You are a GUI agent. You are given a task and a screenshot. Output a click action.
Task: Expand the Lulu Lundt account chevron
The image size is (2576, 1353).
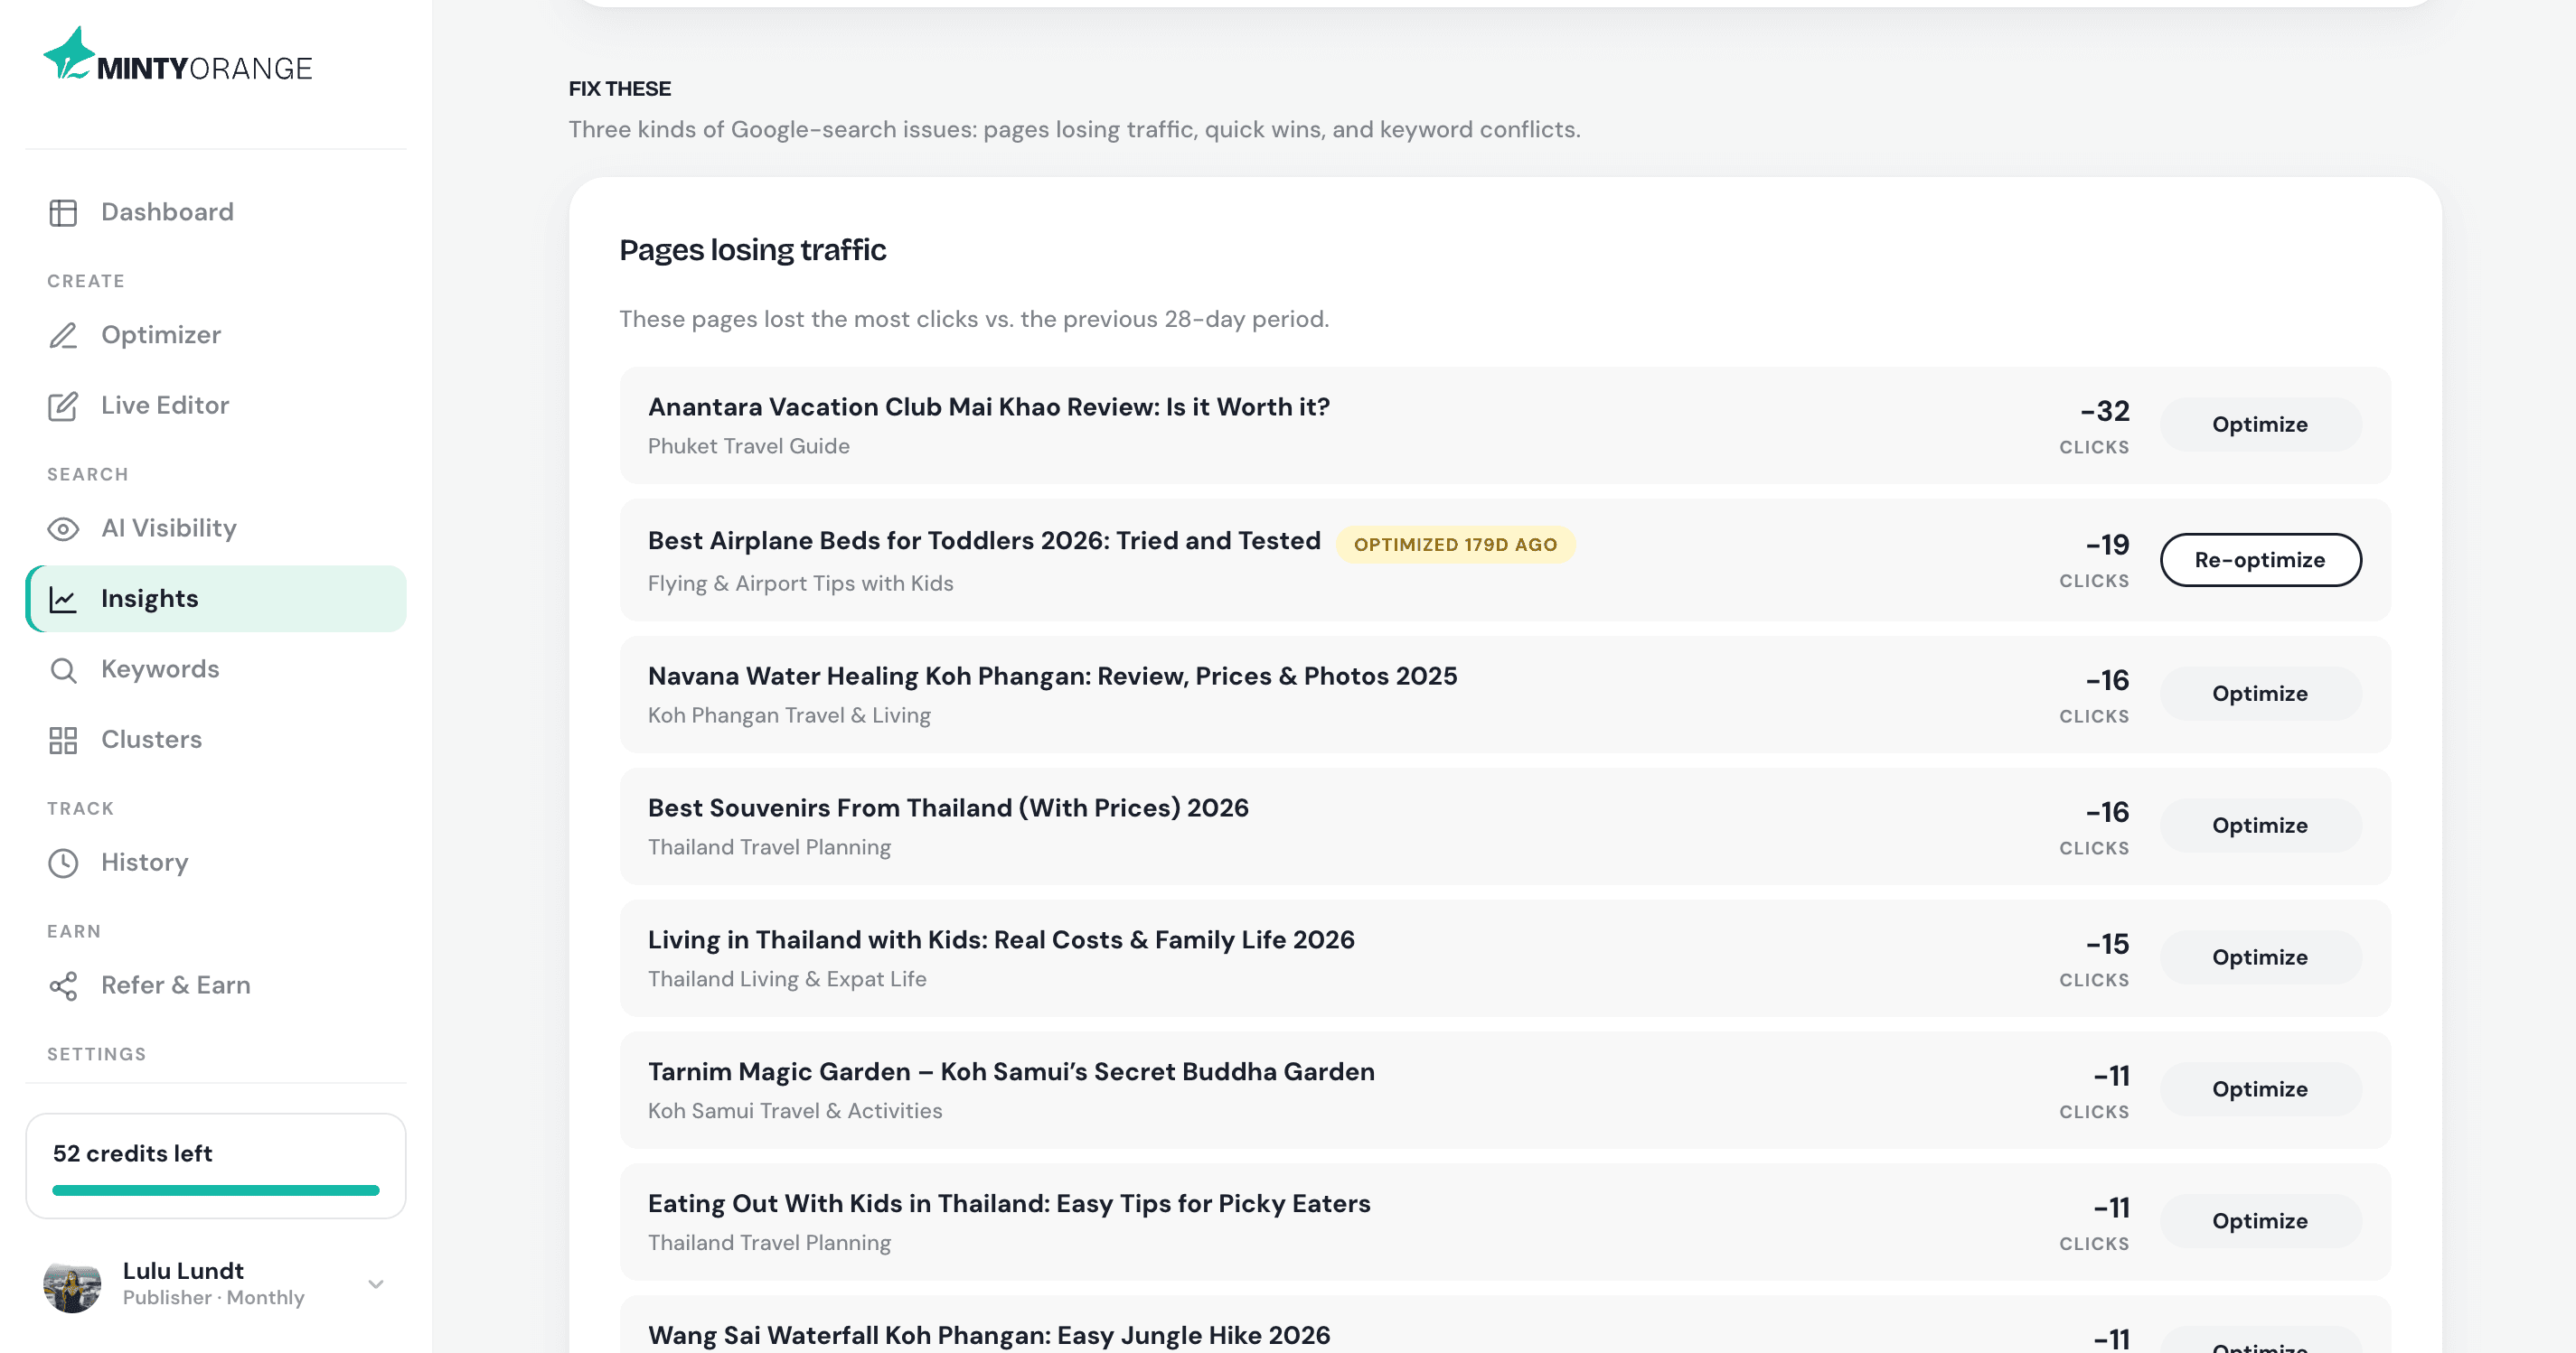tap(376, 1284)
